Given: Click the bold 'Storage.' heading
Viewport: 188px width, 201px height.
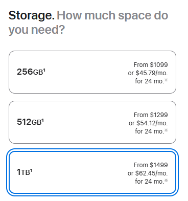Looking at the screenshot, I should pos(32,16).
